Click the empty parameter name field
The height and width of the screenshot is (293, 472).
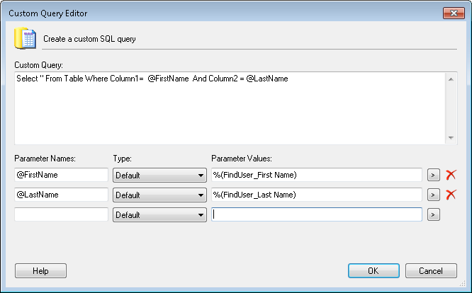61,214
